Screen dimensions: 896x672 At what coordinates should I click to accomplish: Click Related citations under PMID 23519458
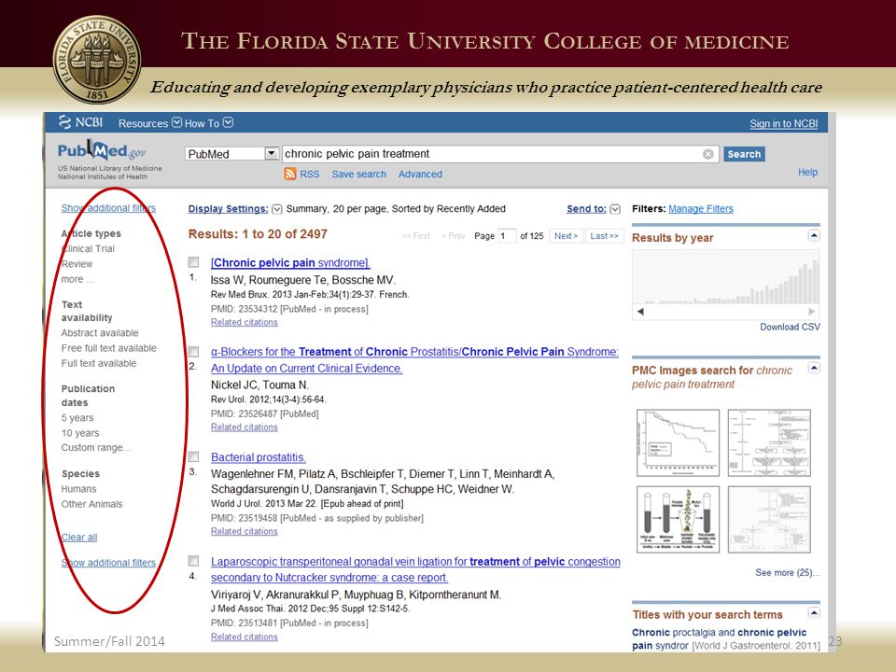[x=244, y=531]
